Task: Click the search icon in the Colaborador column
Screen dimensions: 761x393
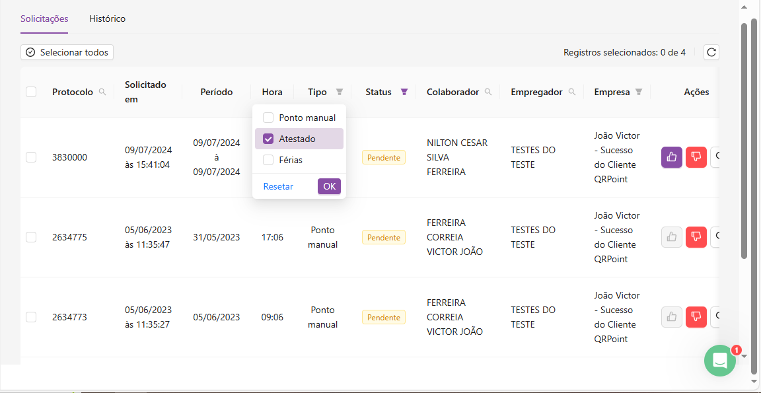Action: coord(488,92)
